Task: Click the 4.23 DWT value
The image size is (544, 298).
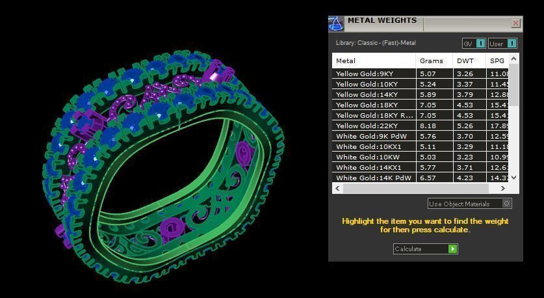Action: (465, 178)
